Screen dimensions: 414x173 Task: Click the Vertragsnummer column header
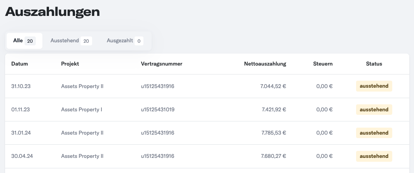[x=162, y=64]
